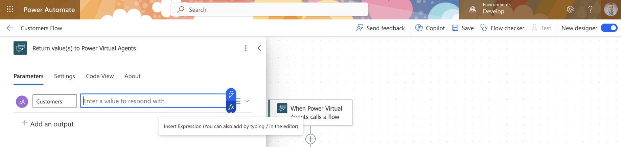621x147 pixels.
Task: Insert dynamic content with lightning icon
Action: (x=231, y=94)
